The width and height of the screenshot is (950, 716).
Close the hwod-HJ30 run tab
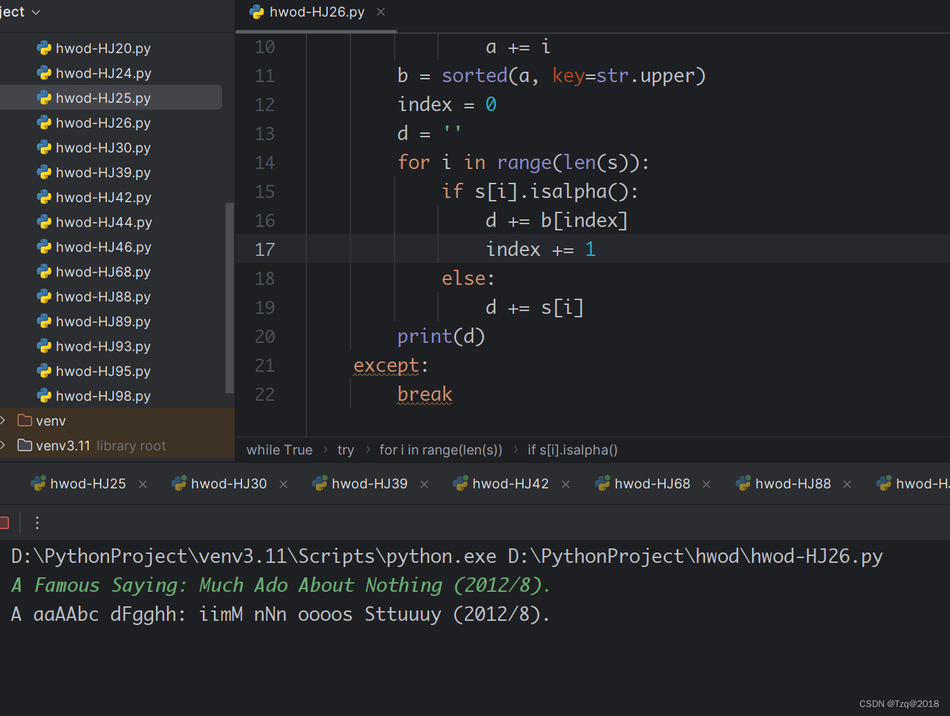tap(284, 484)
